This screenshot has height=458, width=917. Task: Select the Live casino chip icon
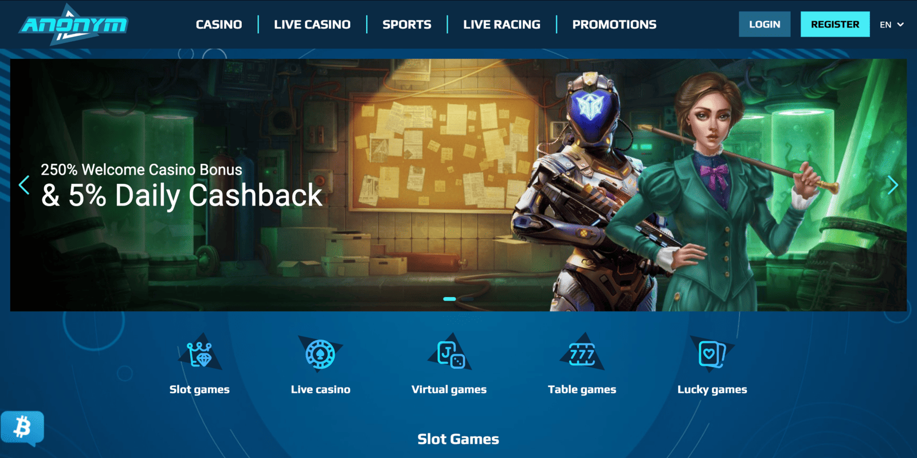pos(320,353)
